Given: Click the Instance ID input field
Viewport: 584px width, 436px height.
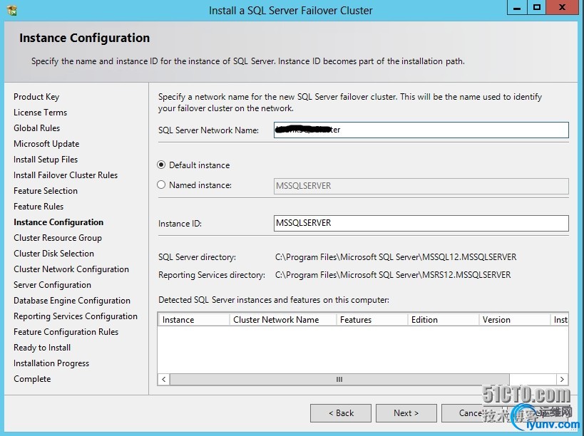Looking at the screenshot, I should pyautogui.click(x=421, y=223).
